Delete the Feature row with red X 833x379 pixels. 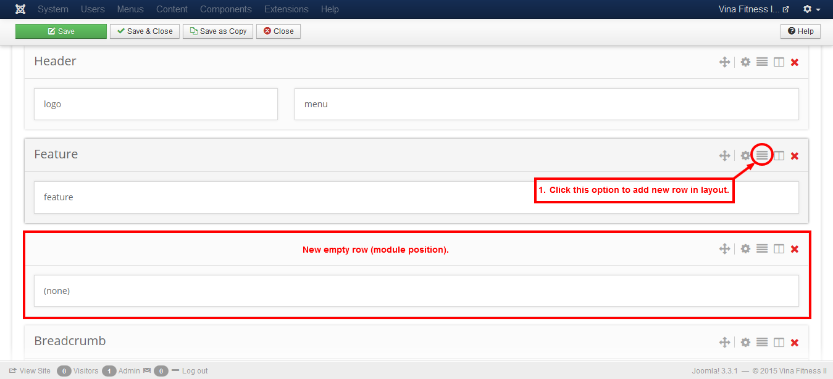click(795, 156)
